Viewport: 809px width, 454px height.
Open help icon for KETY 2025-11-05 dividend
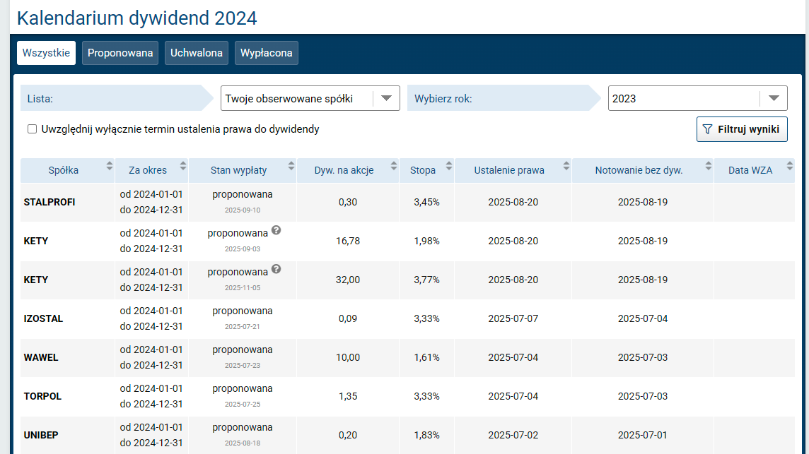(x=277, y=269)
